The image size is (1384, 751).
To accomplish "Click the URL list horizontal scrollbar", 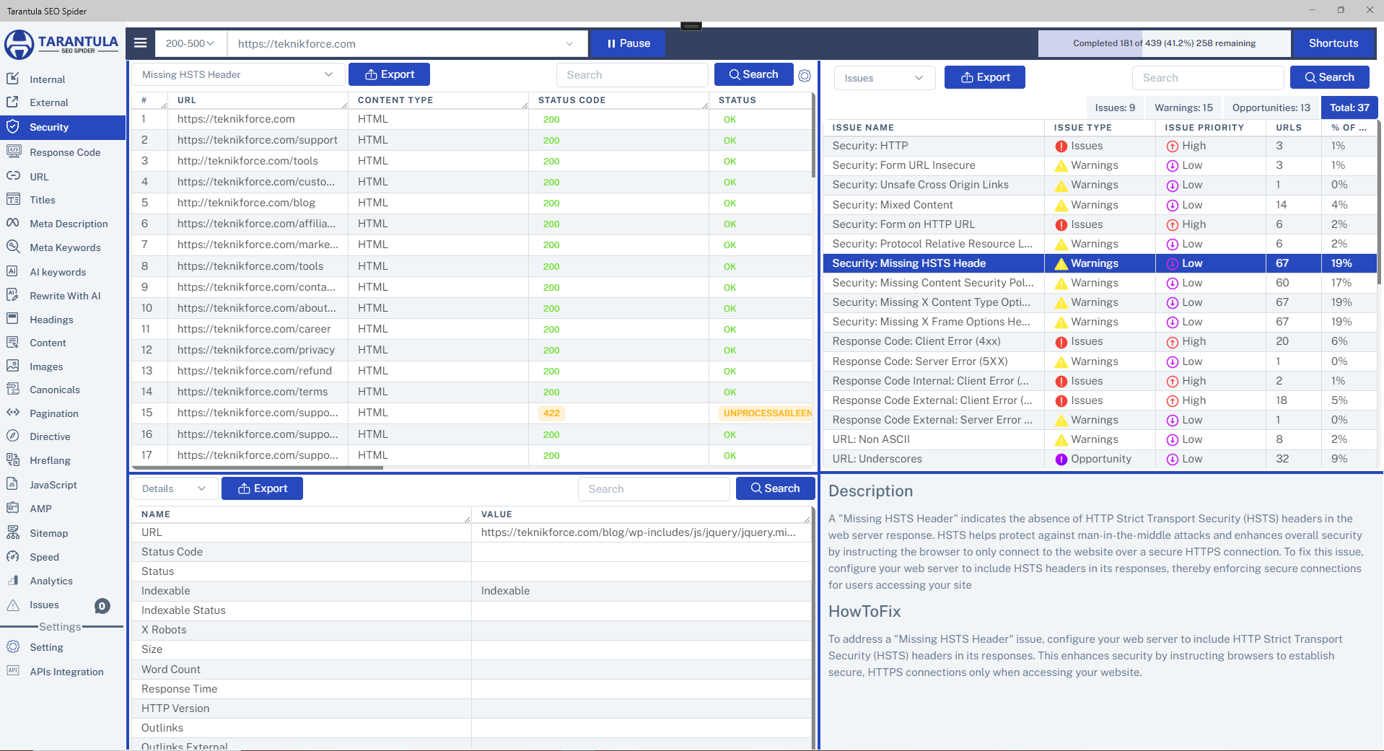I will coord(258,467).
